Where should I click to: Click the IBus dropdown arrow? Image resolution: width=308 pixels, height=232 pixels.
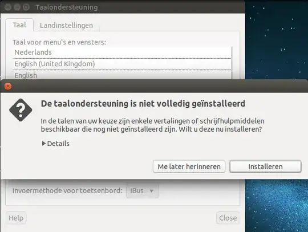[x=152, y=190]
